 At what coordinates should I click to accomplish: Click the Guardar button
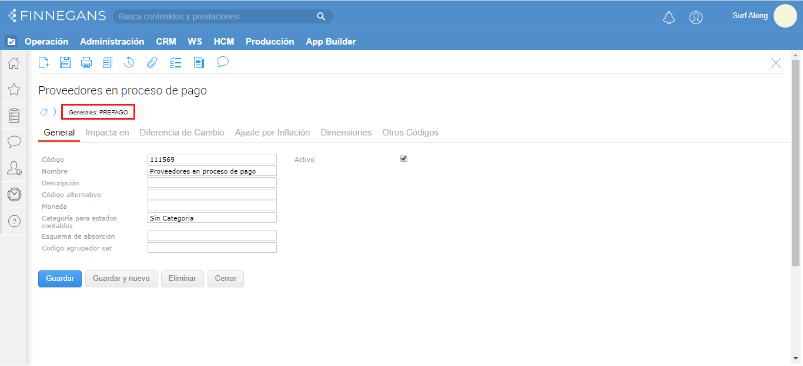tap(60, 279)
